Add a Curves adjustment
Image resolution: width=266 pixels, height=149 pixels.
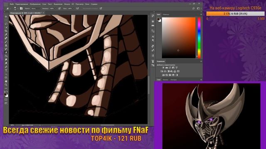[170, 67]
